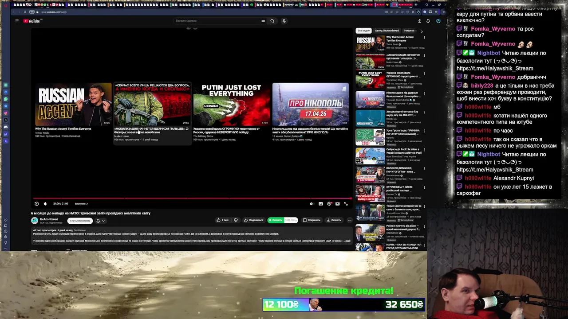The height and width of the screenshot is (319, 568).
Task: Open options for sidebar 'МОБИЛИЗАЦИЯ НАЧНЕТСЯ' video
Action: click(425, 56)
